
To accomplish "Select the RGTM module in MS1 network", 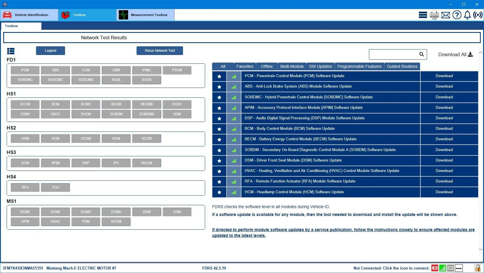I will [x=116, y=221].
